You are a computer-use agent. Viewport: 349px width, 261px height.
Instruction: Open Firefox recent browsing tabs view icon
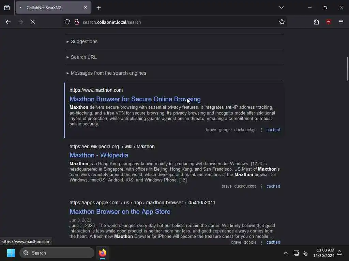[x=7, y=8]
